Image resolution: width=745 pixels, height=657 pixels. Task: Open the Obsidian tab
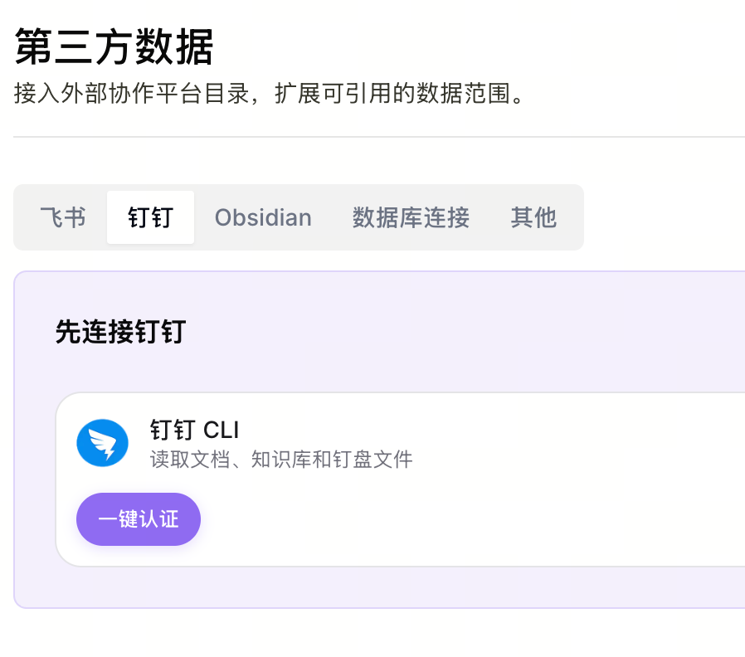[x=263, y=217]
